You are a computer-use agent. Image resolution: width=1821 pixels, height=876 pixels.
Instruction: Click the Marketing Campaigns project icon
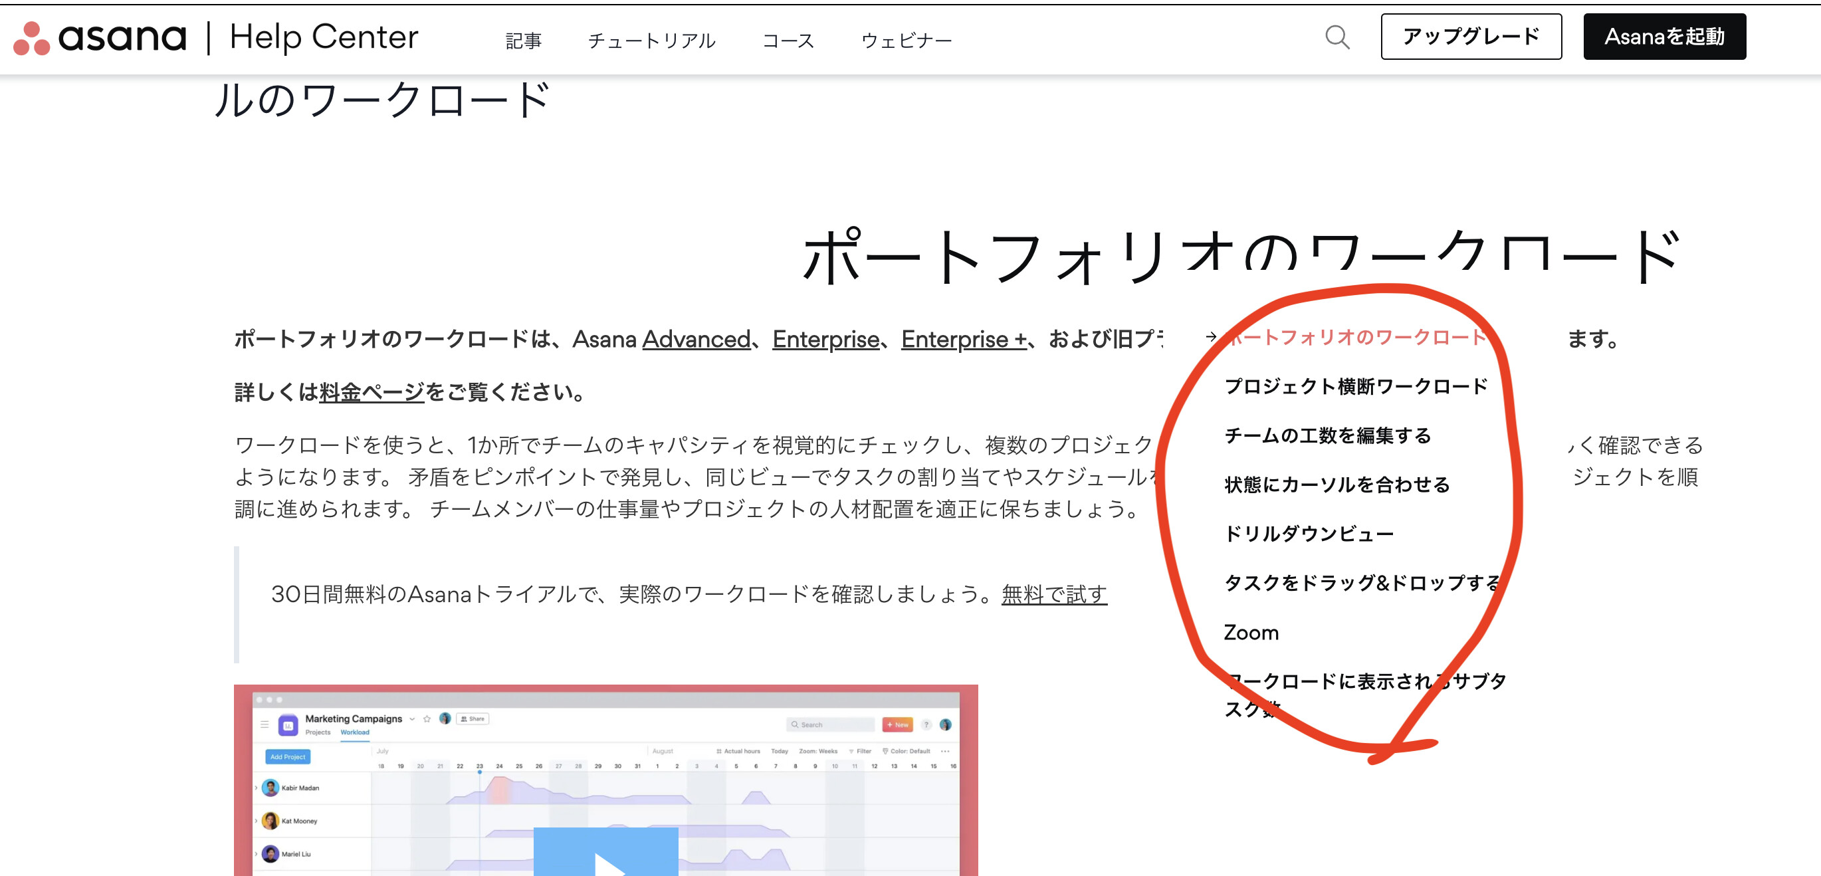coord(288,724)
